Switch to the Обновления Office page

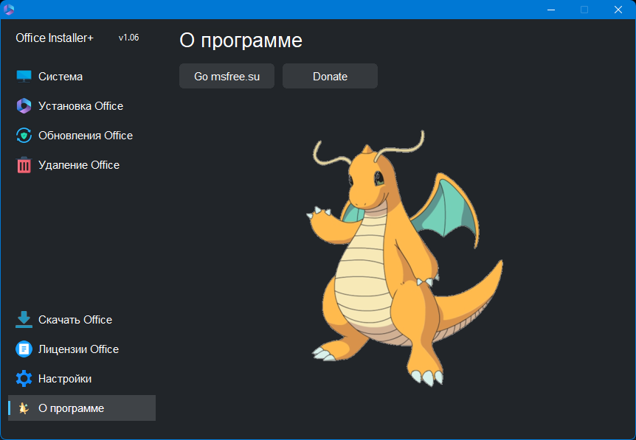(86, 136)
